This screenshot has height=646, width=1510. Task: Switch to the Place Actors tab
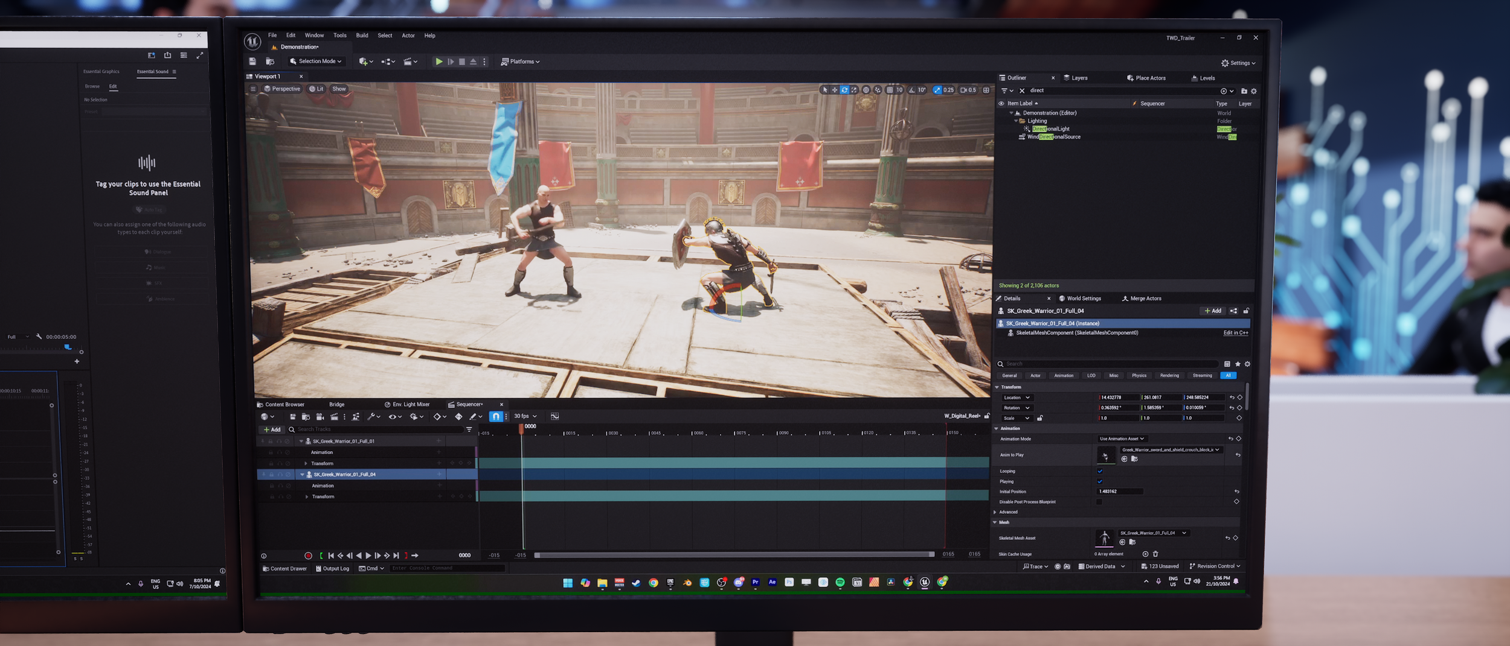(x=1146, y=78)
